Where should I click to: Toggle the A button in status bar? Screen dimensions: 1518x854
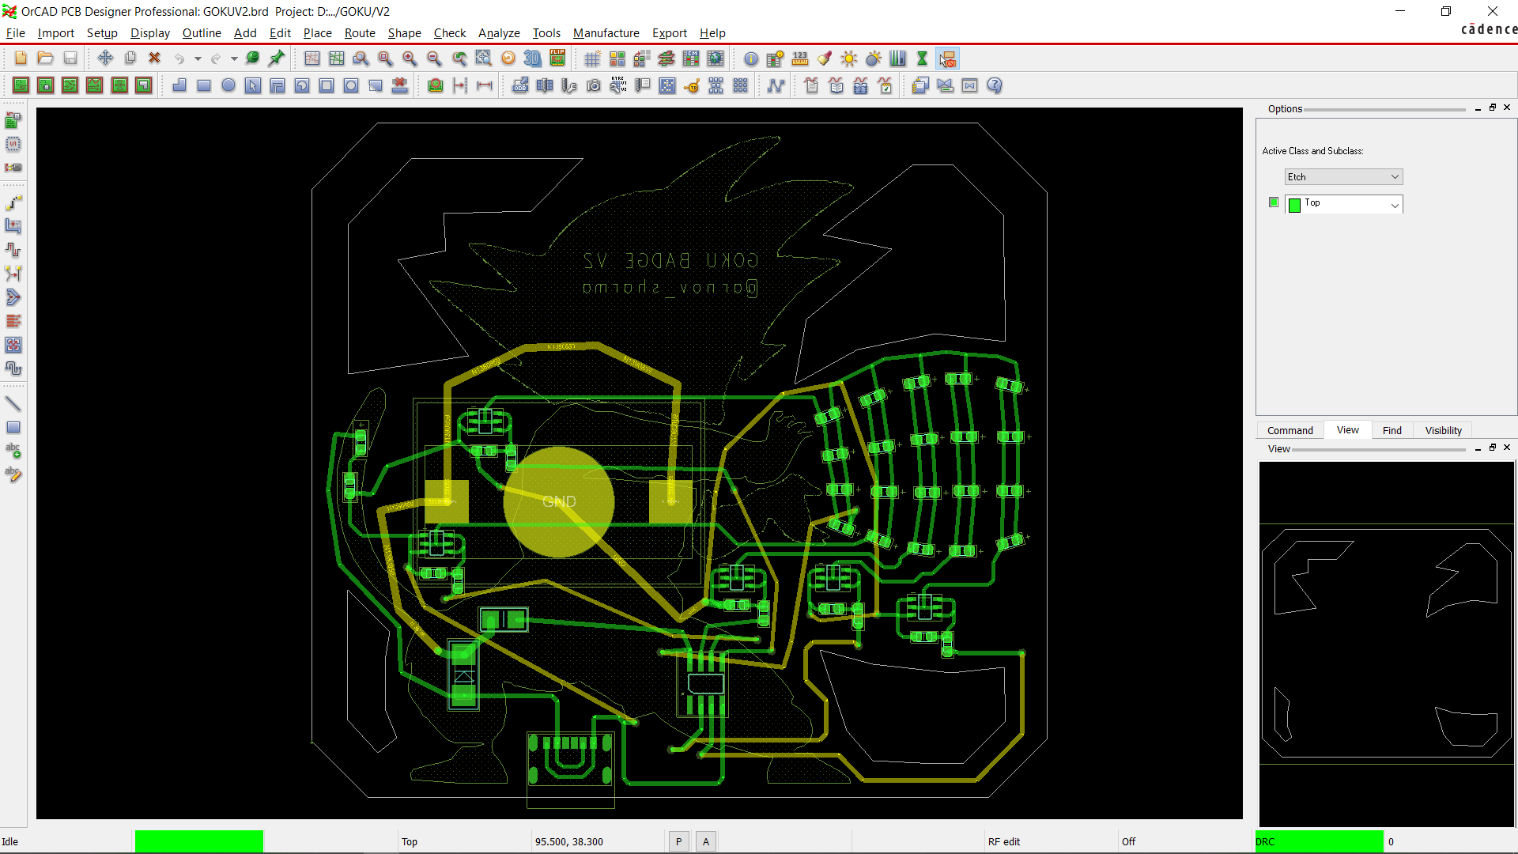point(706,841)
